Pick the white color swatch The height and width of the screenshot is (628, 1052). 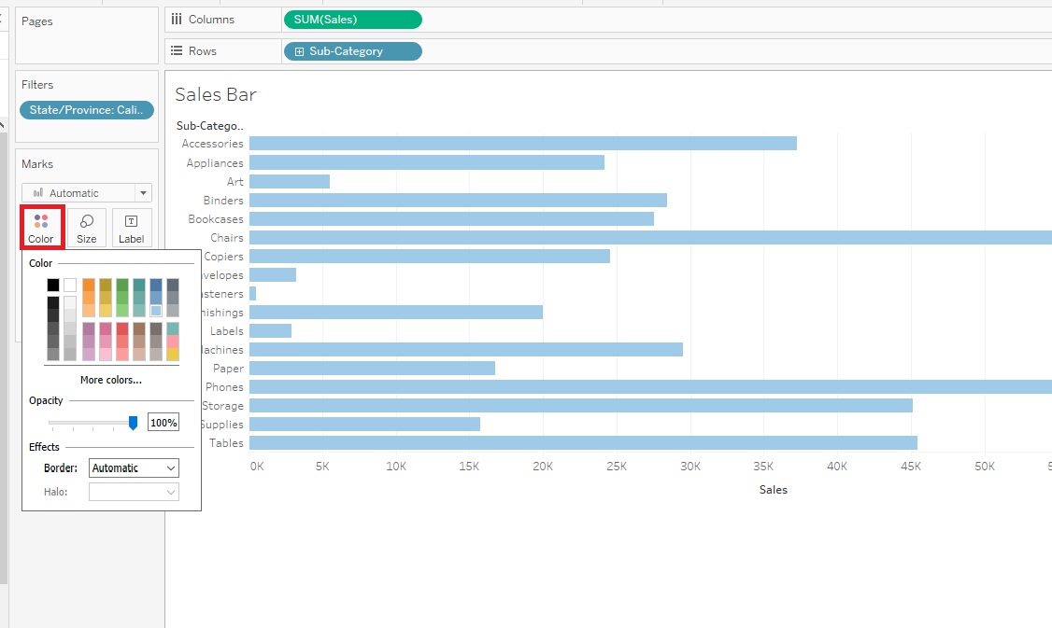[x=70, y=285]
